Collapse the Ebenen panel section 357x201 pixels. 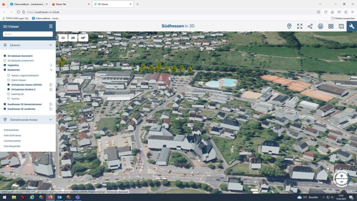click(x=51, y=45)
